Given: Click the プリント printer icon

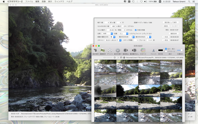Looking at the screenshot, I should coord(110,50).
